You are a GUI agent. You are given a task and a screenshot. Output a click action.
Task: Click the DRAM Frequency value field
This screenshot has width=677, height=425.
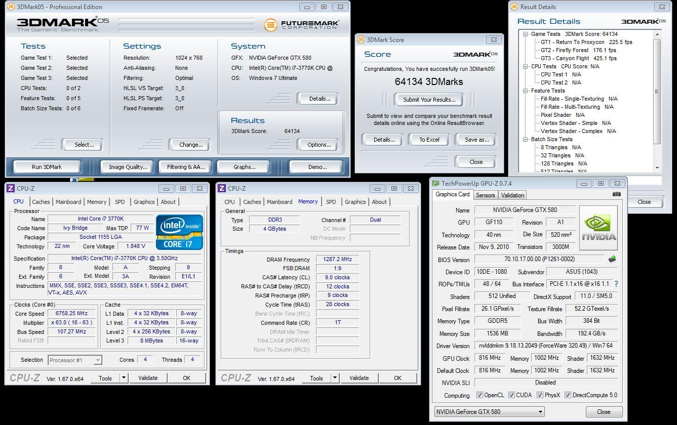point(337,260)
